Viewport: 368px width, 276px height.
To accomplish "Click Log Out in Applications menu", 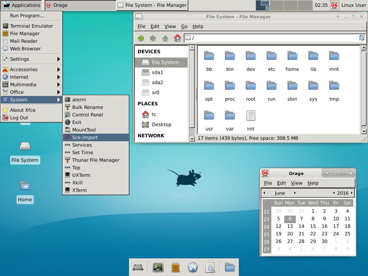I will point(19,118).
